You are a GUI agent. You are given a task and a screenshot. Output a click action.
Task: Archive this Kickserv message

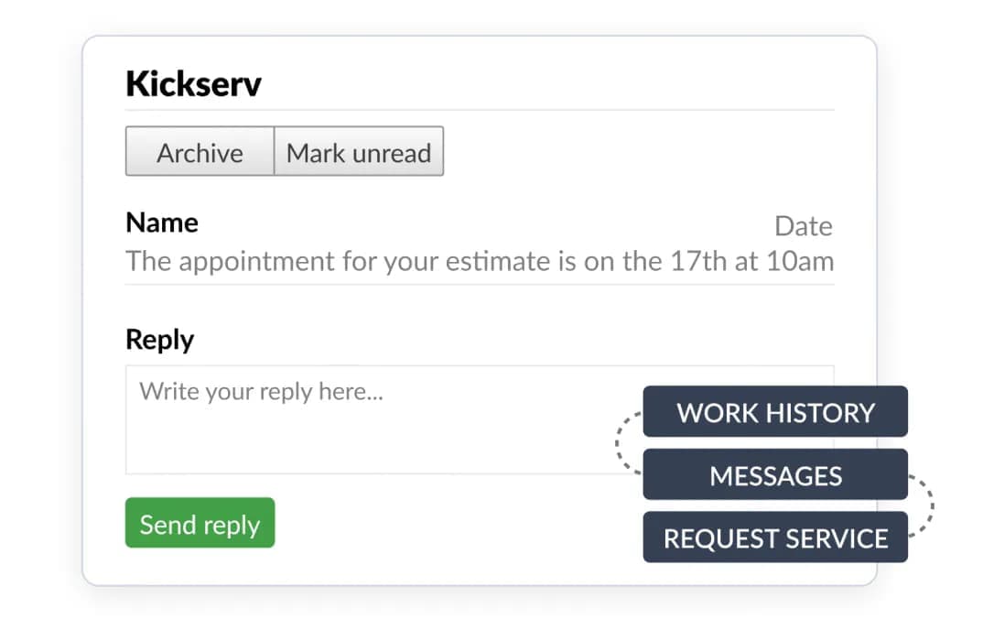(x=200, y=152)
